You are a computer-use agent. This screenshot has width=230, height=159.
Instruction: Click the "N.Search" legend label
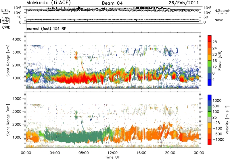222,11
